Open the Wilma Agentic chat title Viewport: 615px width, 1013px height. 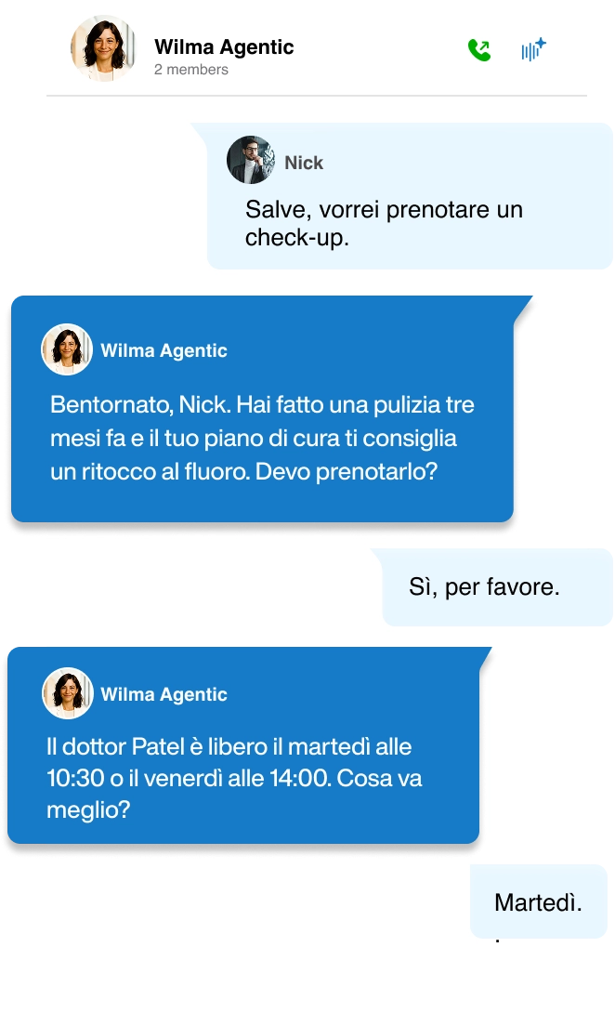(x=224, y=47)
